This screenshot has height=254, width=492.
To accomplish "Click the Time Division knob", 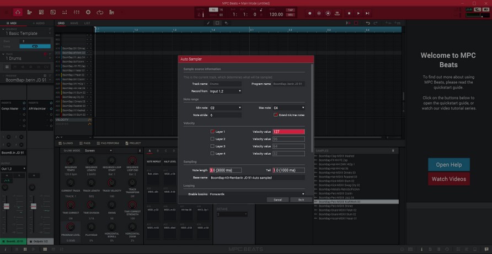I will point(91,205).
